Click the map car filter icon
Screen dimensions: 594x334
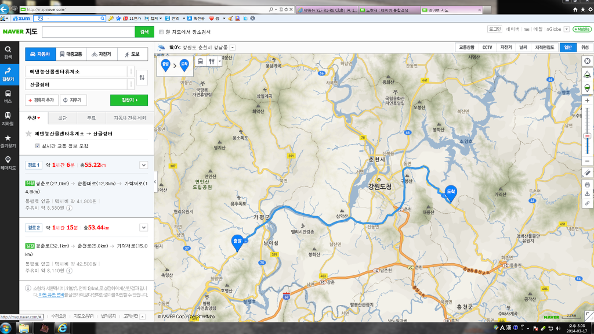tap(200, 61)
